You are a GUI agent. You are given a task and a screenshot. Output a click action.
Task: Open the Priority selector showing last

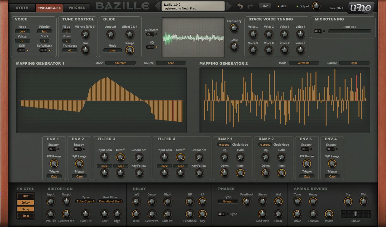click(45, 32)
